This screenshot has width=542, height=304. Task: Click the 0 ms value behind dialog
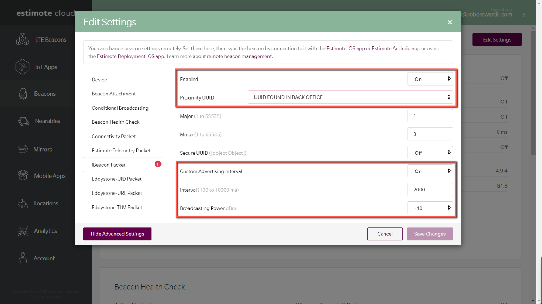coord(502,132)
